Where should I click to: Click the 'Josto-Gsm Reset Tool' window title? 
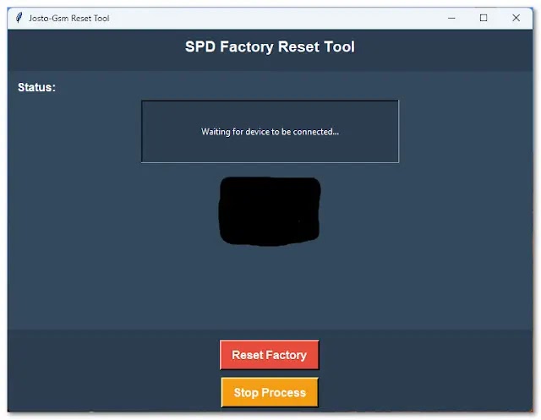click(69, 19)
